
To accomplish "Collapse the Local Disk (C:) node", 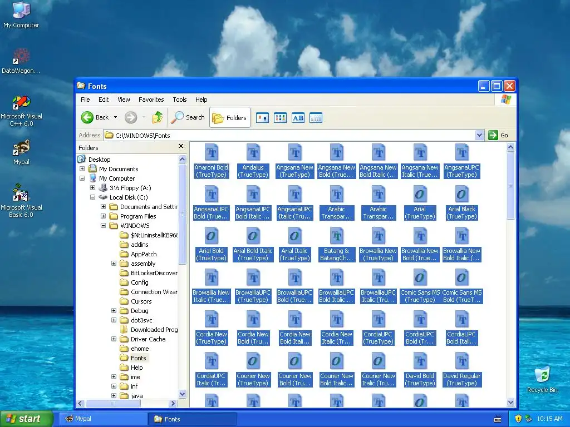I will coord(93,197).
